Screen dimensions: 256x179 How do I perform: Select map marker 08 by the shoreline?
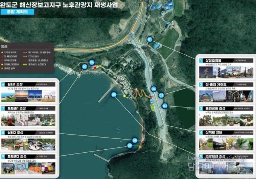[134, 141]
